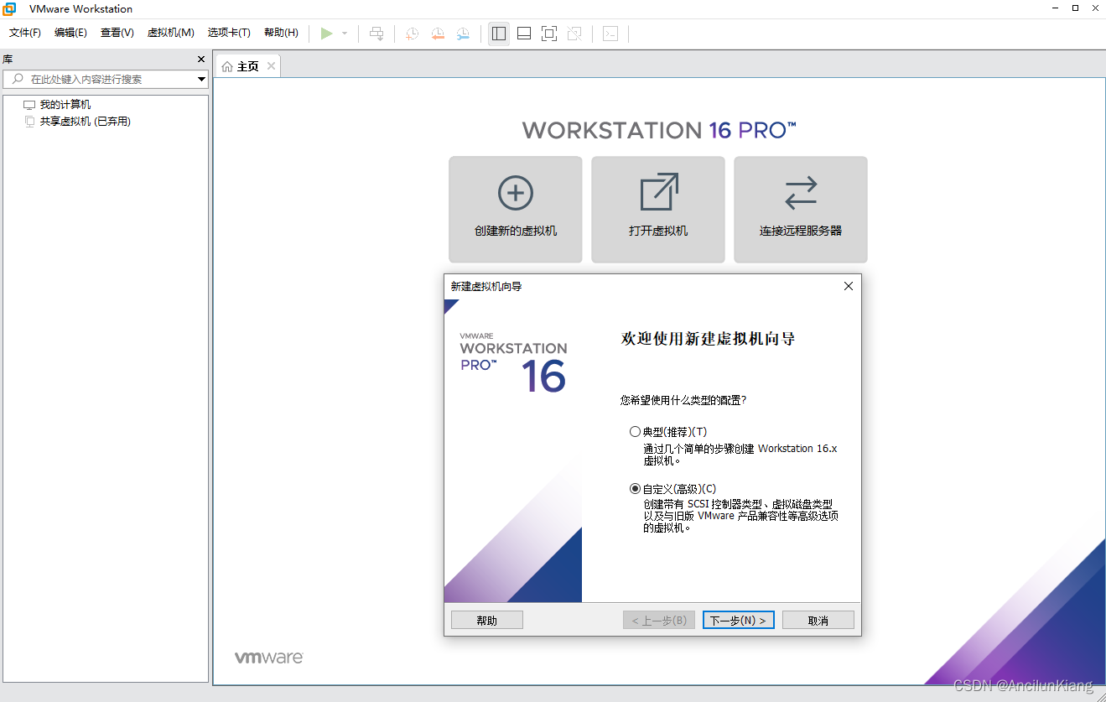Open the 帮助(H) menu
The height and width of the screenshot is (702, 1106).
(281, 33)
